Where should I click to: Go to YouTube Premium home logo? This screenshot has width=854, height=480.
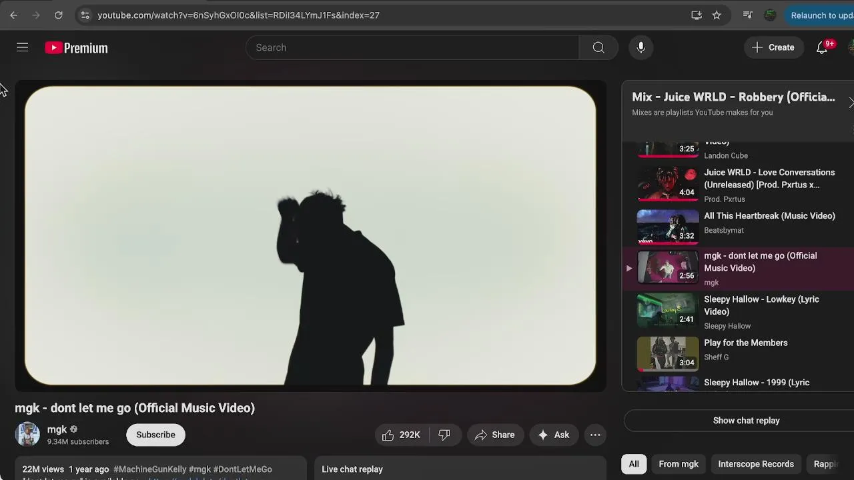click(76, 48)
